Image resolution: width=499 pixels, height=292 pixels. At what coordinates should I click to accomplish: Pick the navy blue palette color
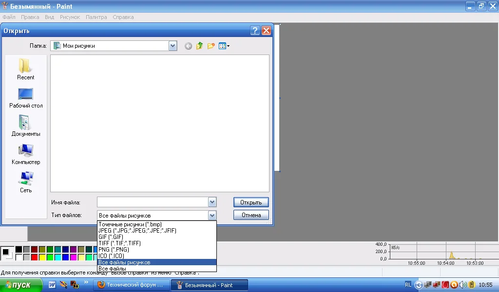pyautogui.click(x=66, y=250)
